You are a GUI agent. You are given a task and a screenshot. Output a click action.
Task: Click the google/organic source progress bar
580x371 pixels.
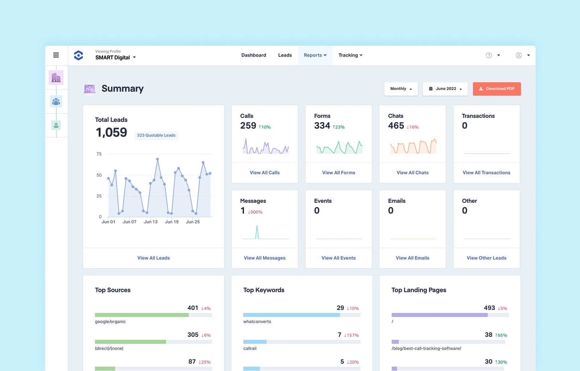click(153, 315)
